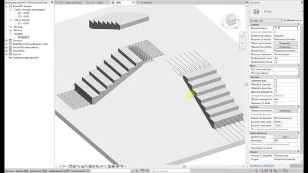Enable the Траектория солнца checkbox
308x173 pixels.
(275, 62)
